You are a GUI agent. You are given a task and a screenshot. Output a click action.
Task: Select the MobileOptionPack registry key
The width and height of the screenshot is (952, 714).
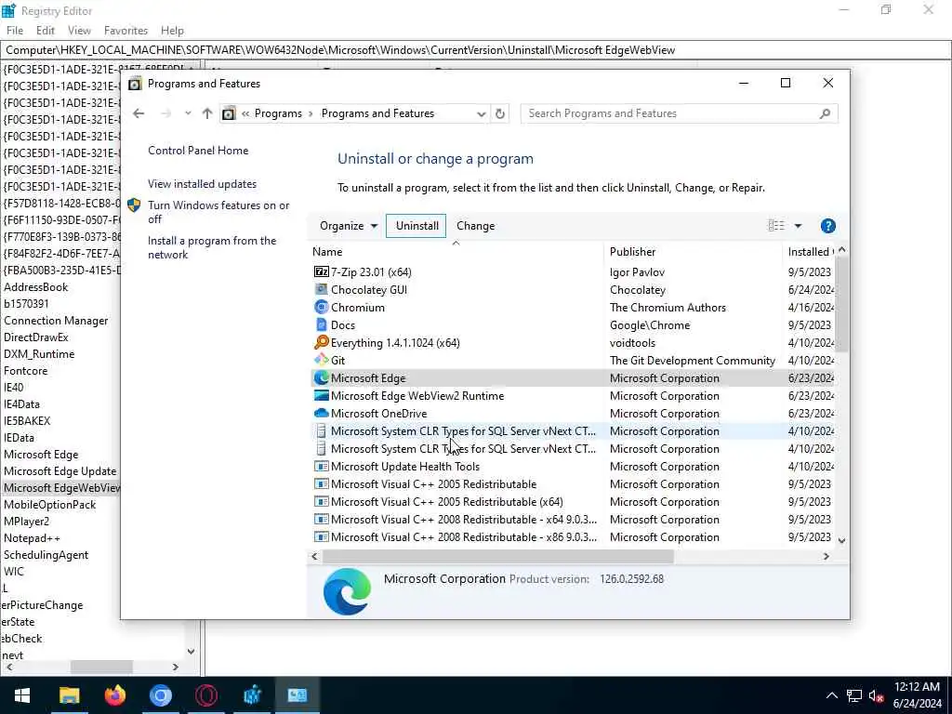click(50, 505)
